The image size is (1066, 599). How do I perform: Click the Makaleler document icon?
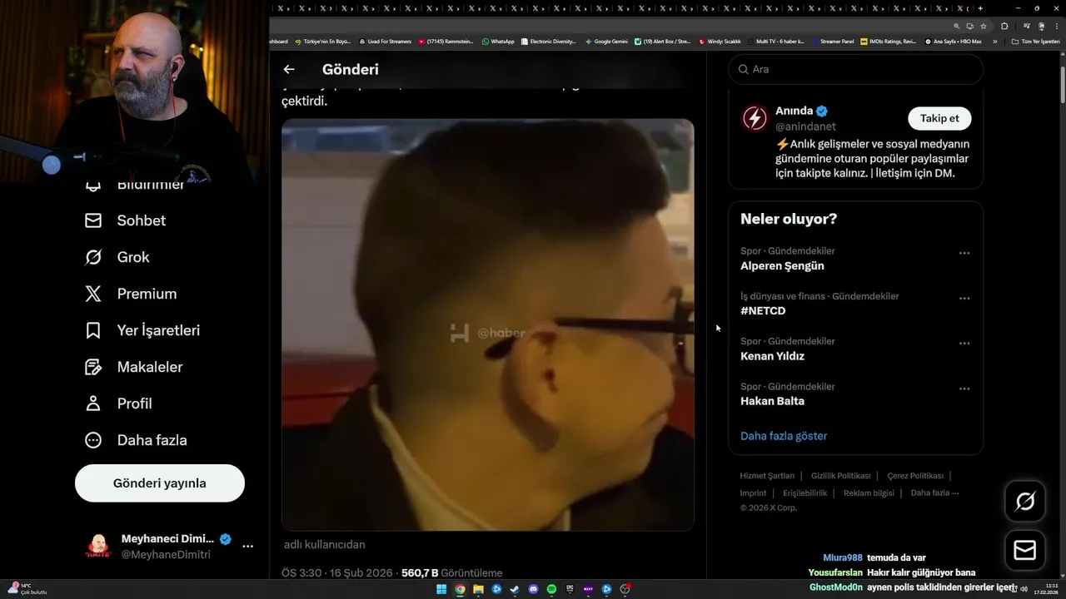(x=93, y=367)
